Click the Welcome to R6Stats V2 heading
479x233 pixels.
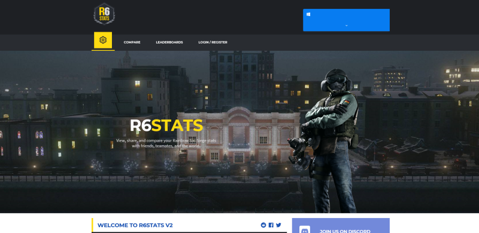click(x=135, y=225)
